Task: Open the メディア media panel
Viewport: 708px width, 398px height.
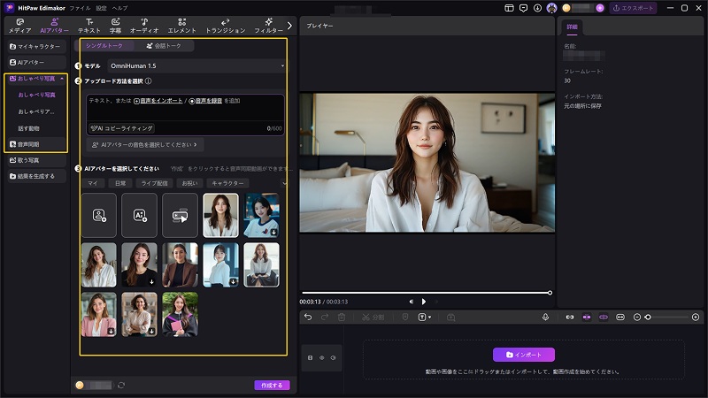Action: click(x=19, y=26)
